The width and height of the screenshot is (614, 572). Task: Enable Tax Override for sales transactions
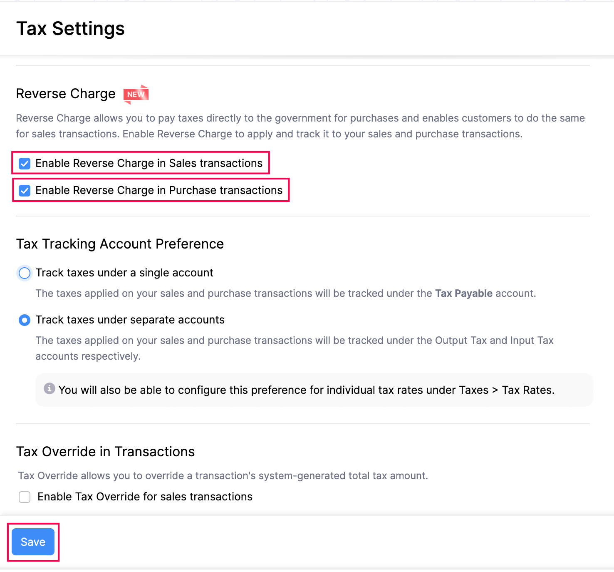[x=25, y=497]
